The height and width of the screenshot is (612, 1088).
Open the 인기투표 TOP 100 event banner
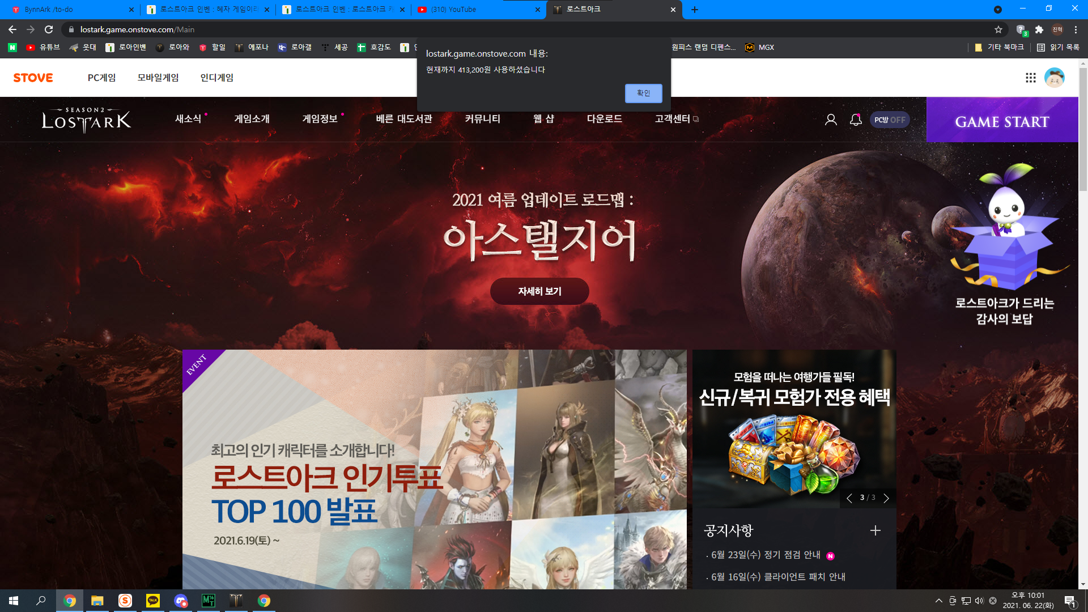[434, 469]
